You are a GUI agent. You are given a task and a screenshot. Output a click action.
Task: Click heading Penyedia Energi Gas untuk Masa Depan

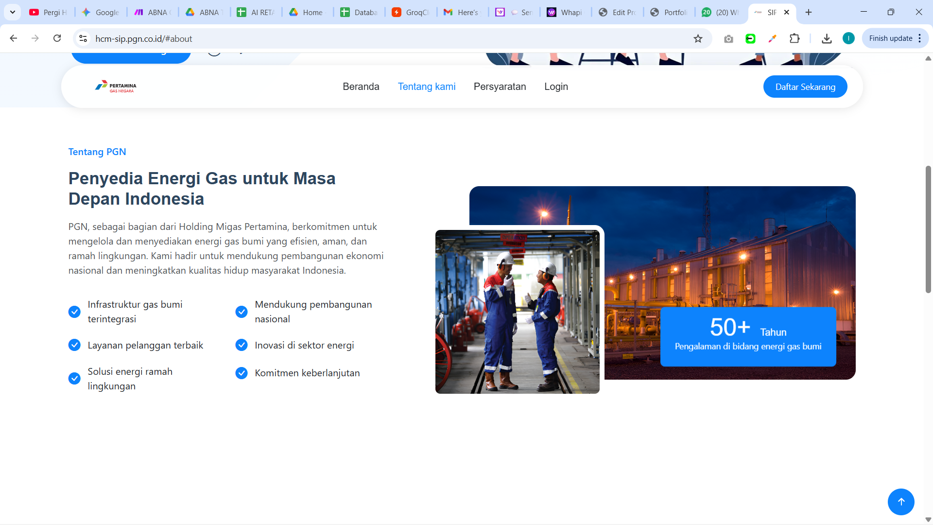pos(202,189)
